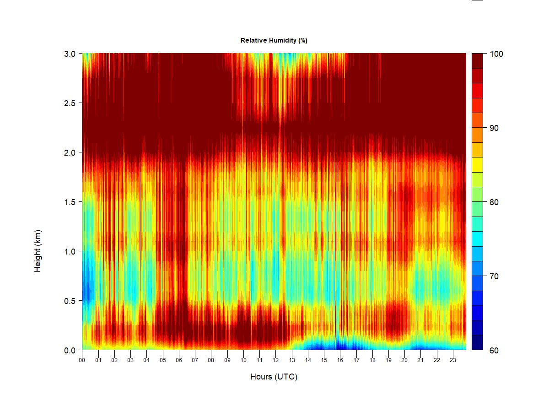Click the 0.0 height tick label

(70, 350)
